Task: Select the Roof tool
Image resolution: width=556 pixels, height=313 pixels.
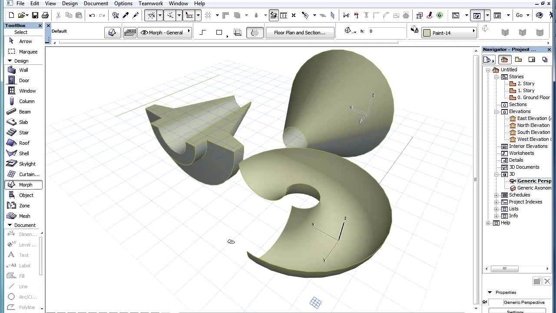Action: click(x=23, y=143)
